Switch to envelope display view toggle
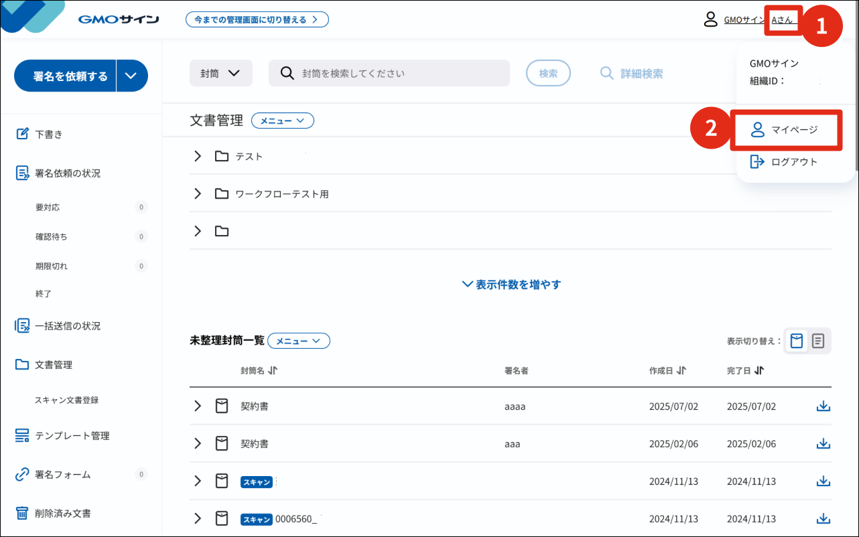 coord(796,341)
